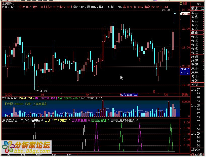Image resolution: width=206 pixels, height=157 pixels.
Task: Click the yellow anchor icon above price axis
Action: pyautogui.click(x=181, y=4)
